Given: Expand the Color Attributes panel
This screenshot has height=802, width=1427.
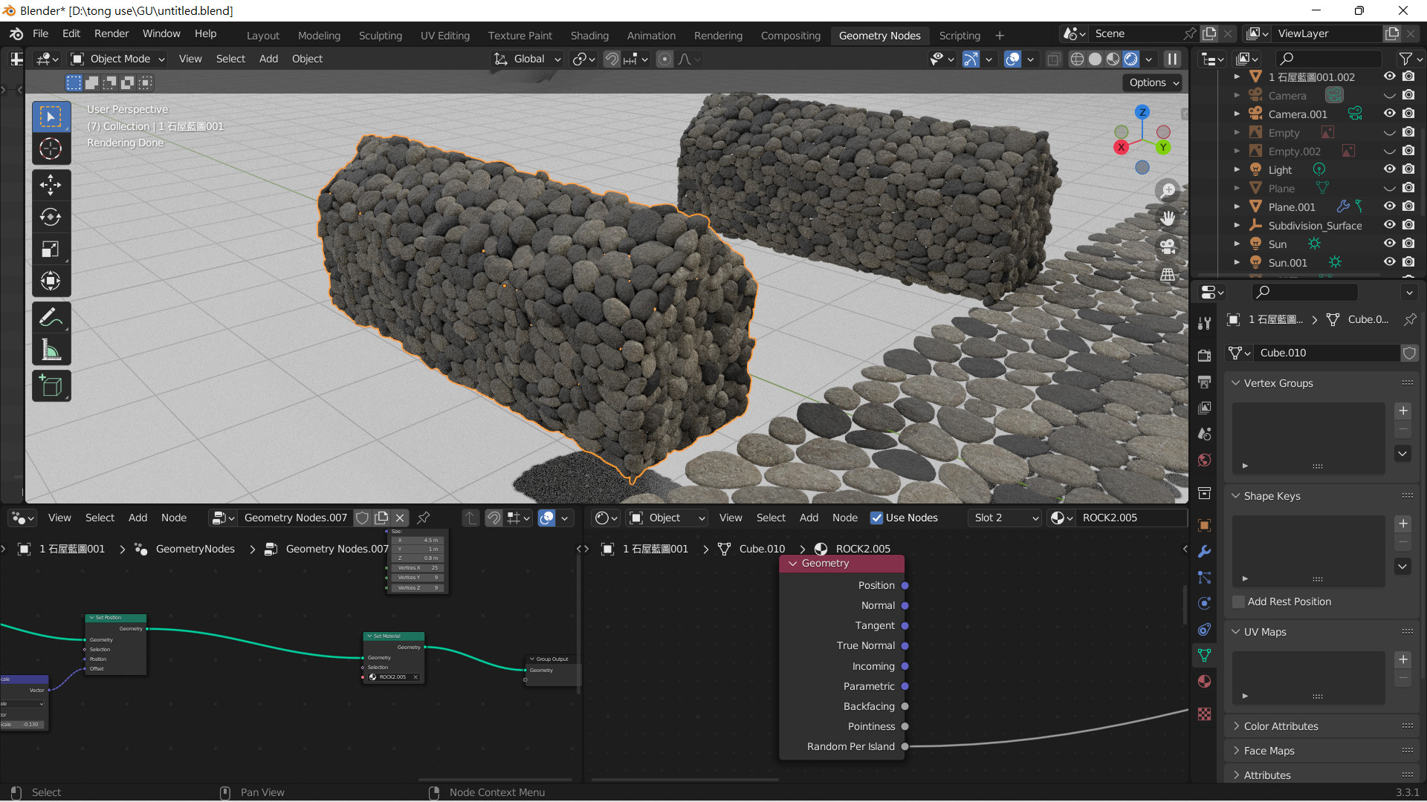Looking at the screenshot, I should point(1235,726).
